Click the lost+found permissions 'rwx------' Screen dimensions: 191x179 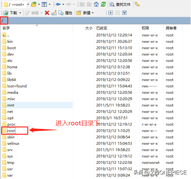[x=149, y=86]
